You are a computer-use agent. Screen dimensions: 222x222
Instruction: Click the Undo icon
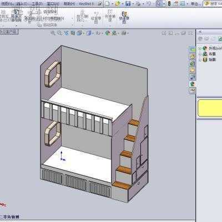pyautogui.click(x=148, y=3)
